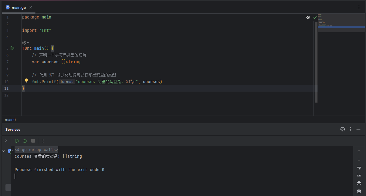Image resolution: width=366 pixels, height=196 pixels.
Task: Click 'Process finished with the exit code 0'
Action: click(x=59, y=170)
